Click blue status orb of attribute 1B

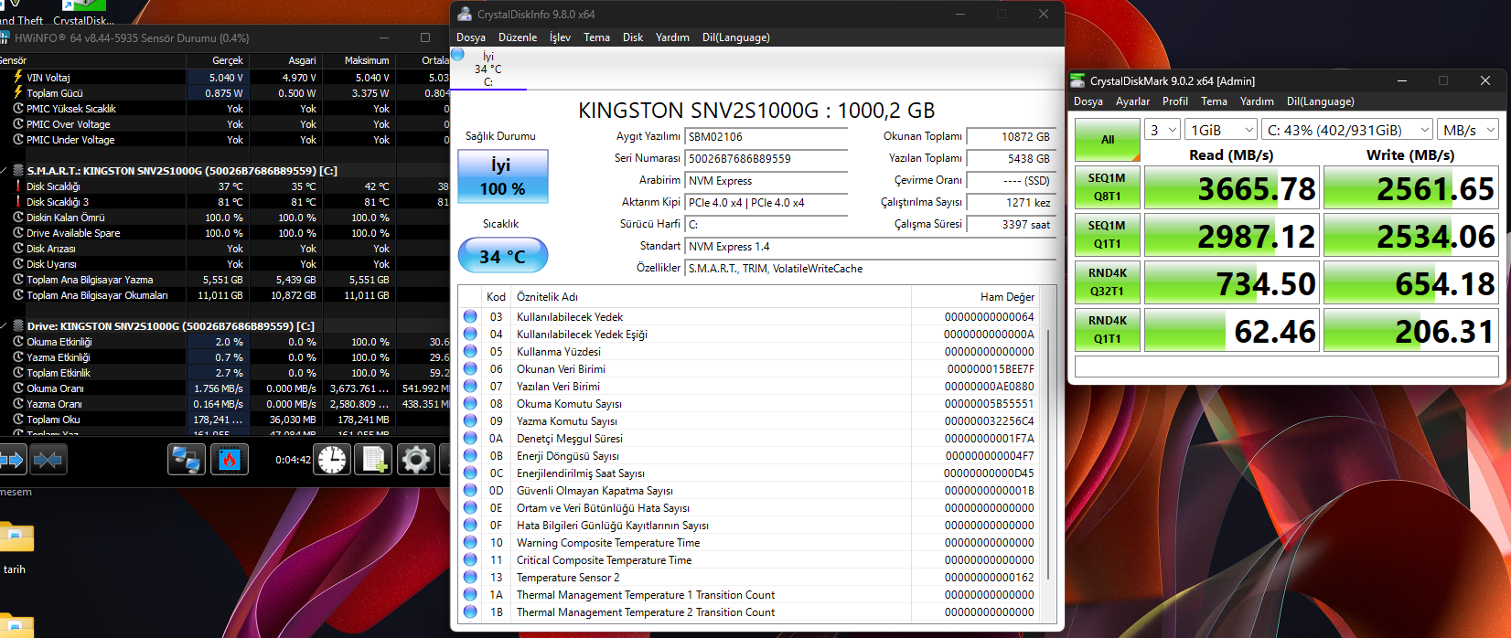tap(470, 611)
